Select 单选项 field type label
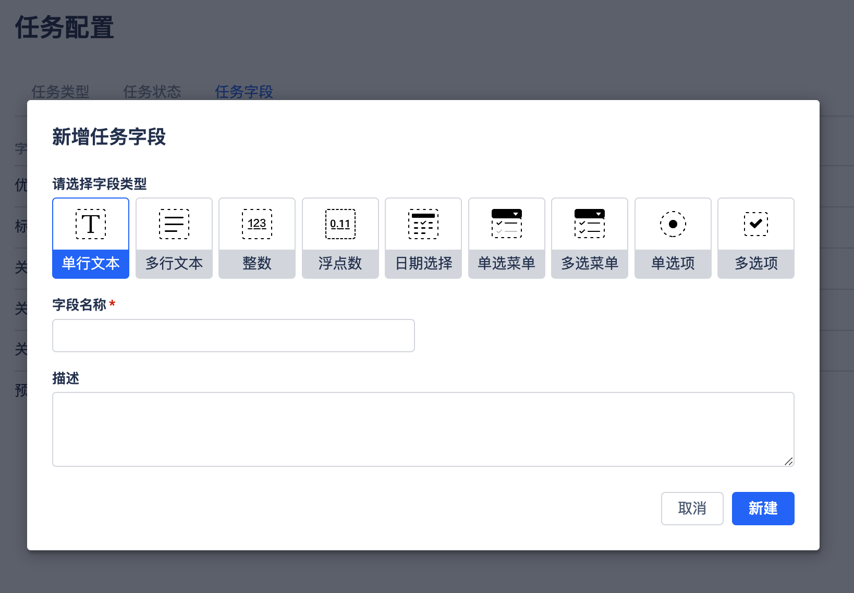Viewport: 854px width, 593px height. click(x=673, y=263)
